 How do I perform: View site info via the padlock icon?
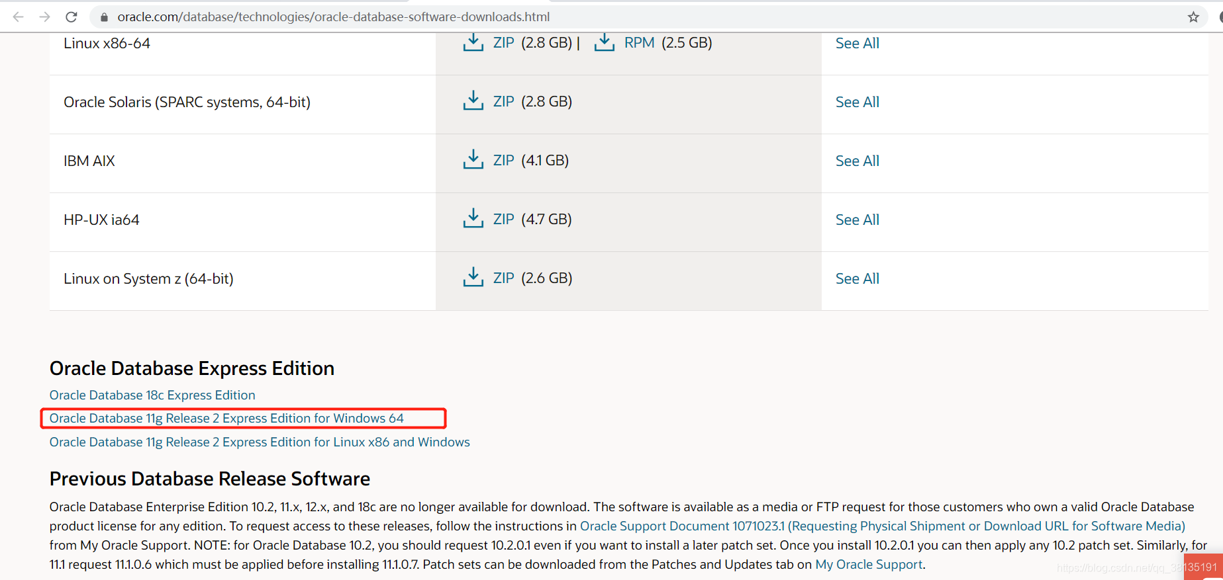click(x=103, y=17)
